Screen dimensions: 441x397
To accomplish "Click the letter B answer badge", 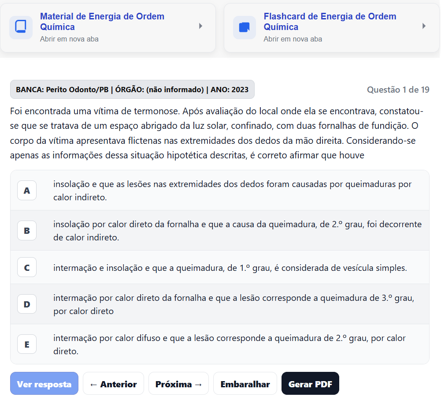I will click(27, 230).
